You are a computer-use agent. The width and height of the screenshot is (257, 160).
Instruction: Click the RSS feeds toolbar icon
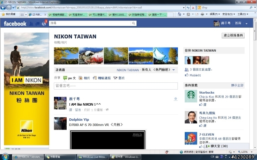[188, 14]
